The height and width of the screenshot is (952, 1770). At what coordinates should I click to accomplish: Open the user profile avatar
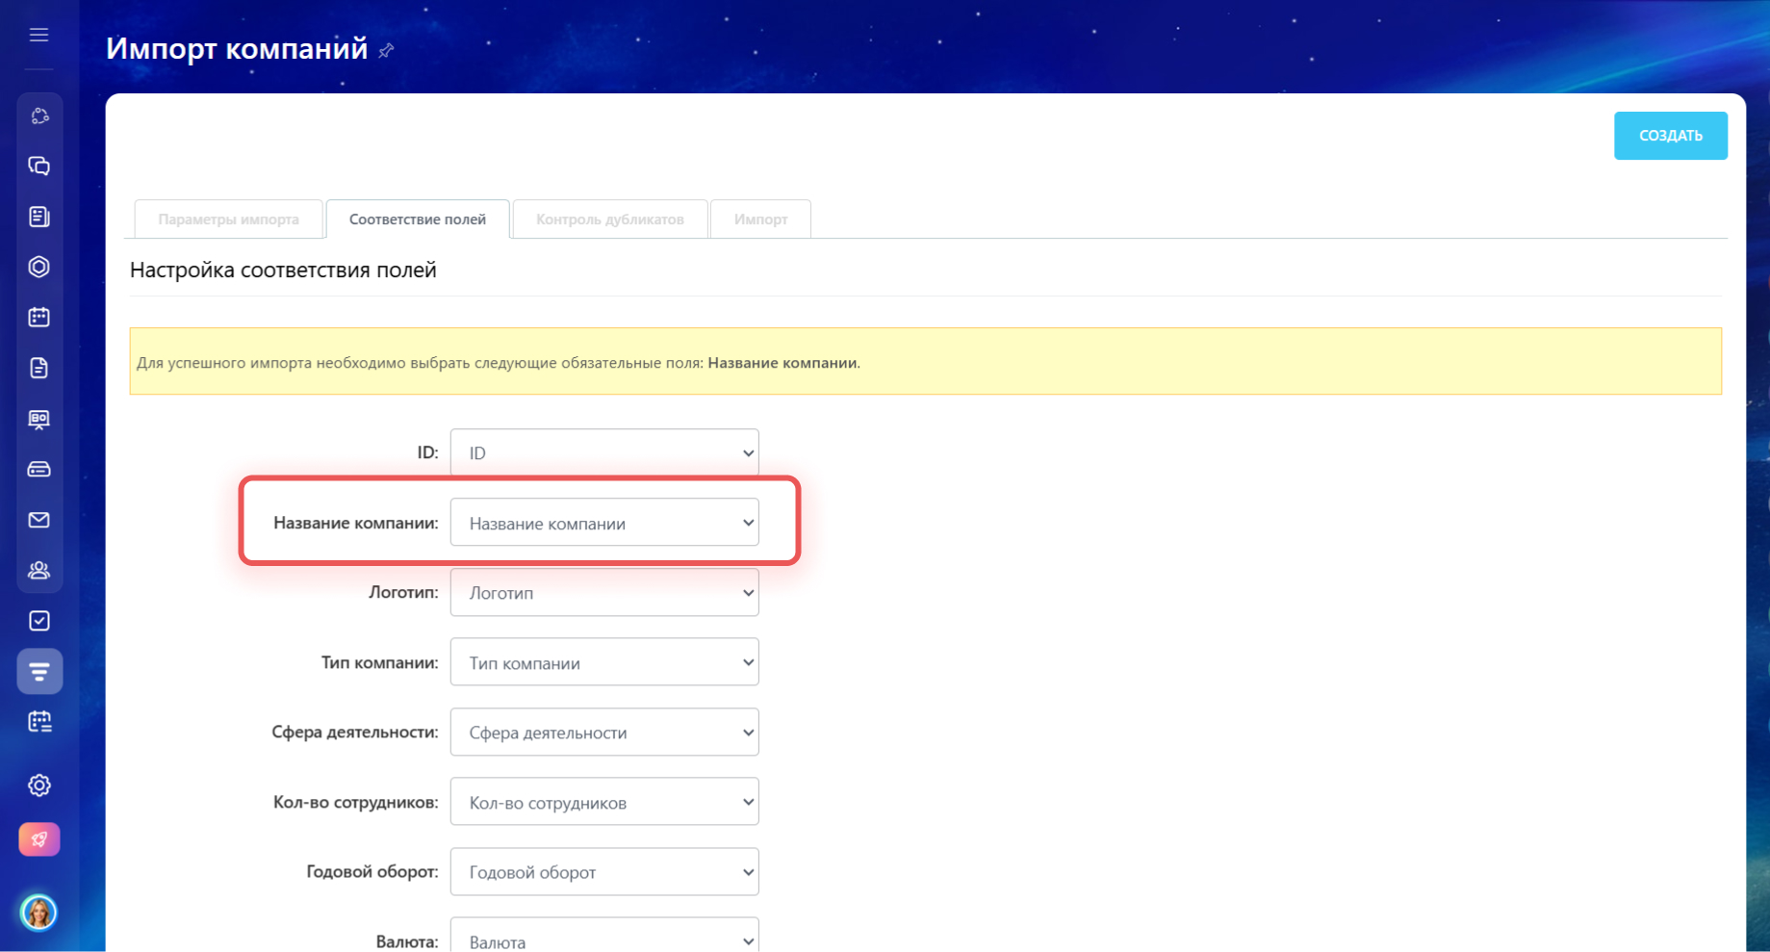(x=39, y=912)
